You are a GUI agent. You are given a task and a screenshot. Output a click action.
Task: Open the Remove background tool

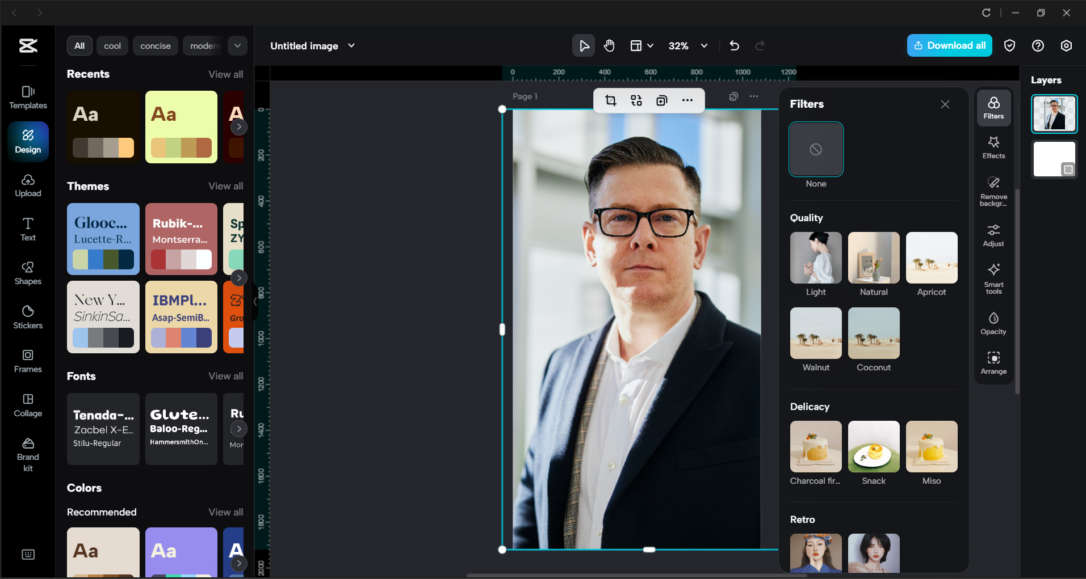993,190
